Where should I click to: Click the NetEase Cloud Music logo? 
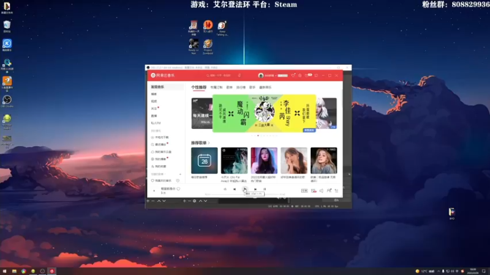click(162, 75)
